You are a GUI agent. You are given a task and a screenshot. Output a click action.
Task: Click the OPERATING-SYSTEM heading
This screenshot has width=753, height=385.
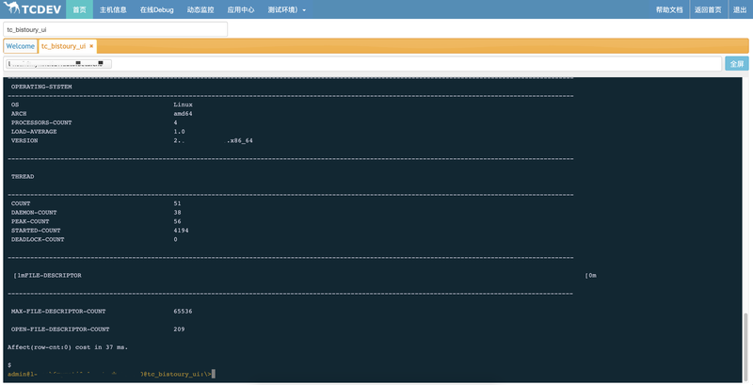pyautogui.click(x=41, y=87)
